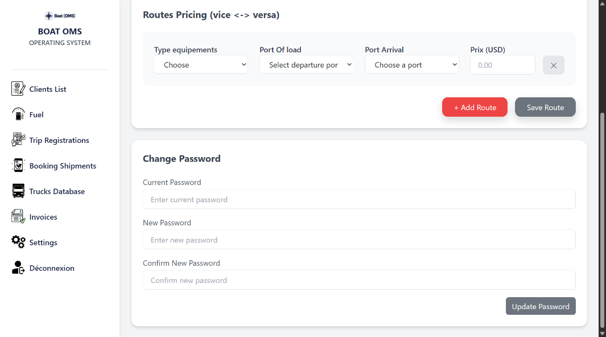Image resolution: width=606 pixels, height=337 pixels.
Task: Expand the Port Of load dropdown
Action: coord(306,65)
